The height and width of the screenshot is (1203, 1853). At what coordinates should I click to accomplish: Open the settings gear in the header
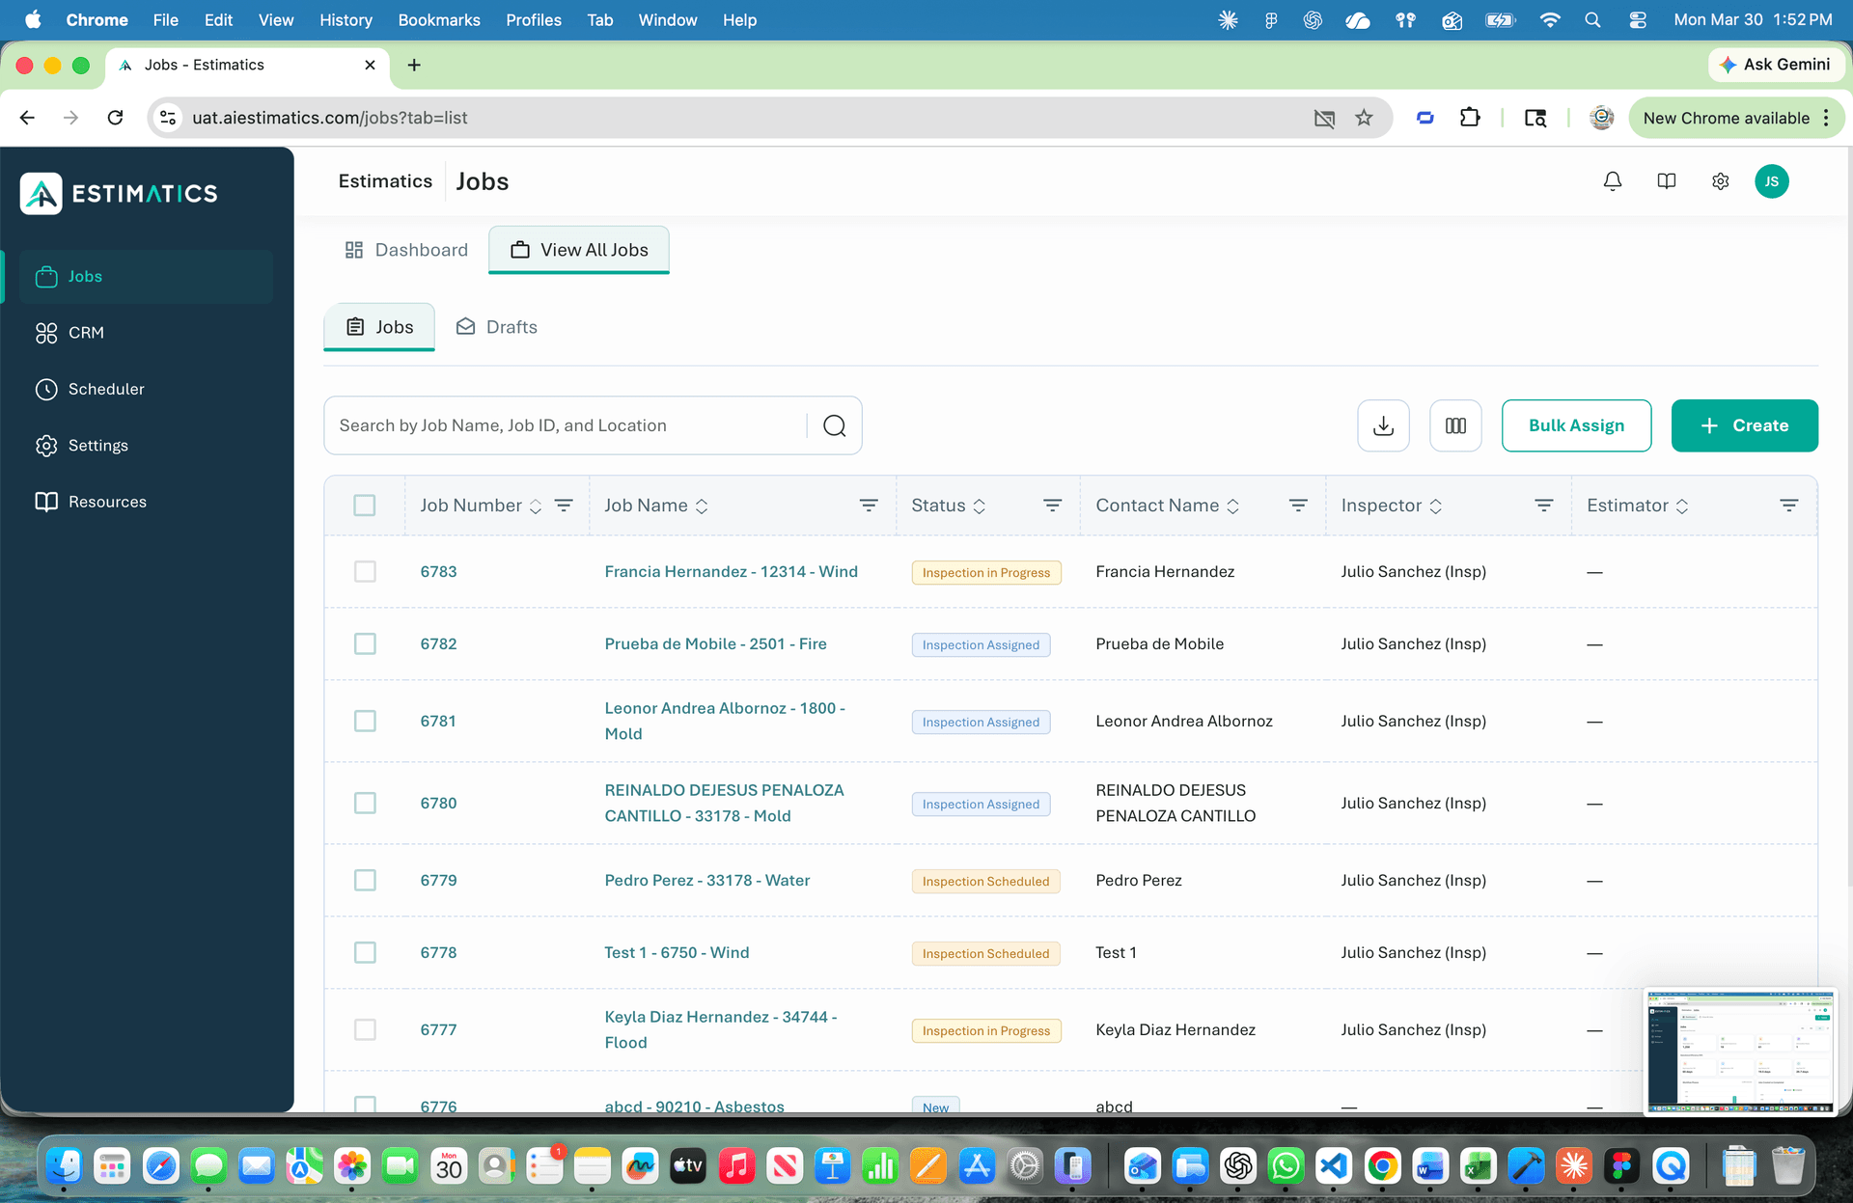click(x=1720, y=181)
